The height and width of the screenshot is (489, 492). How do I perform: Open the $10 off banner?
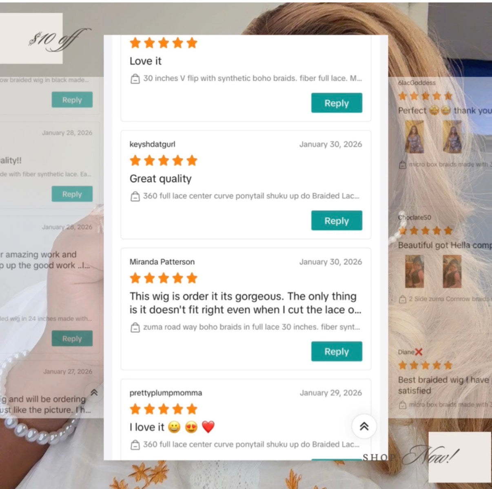click(32, 38)
